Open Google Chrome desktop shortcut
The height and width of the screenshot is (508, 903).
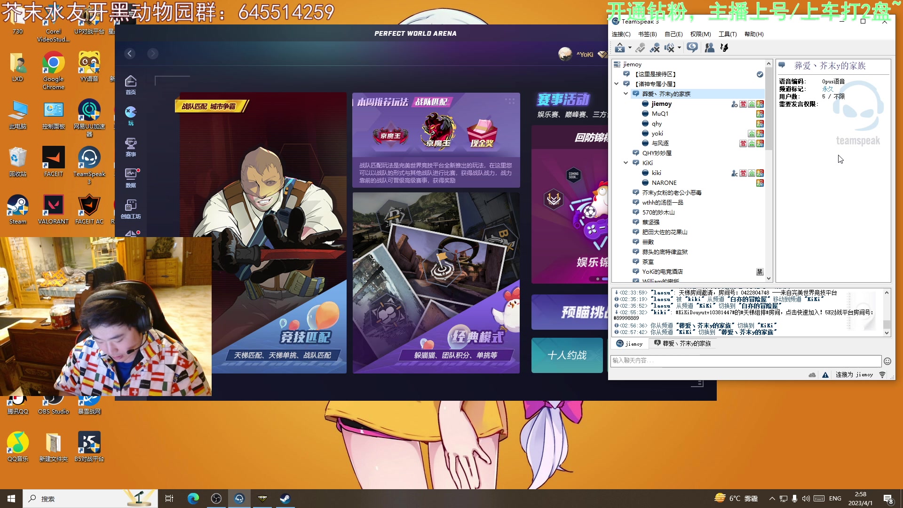tap(53, 71)
